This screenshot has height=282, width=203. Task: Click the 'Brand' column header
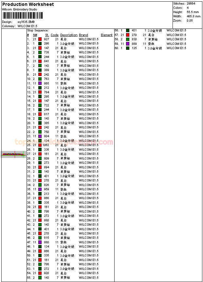83,35
